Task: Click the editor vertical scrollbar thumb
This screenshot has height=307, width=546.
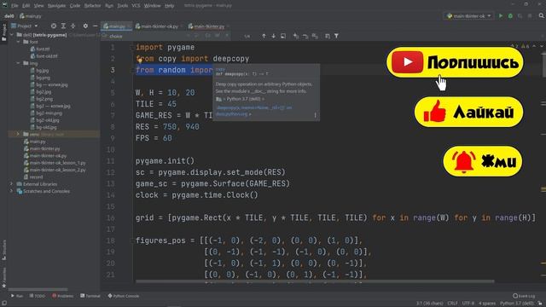Action: pyautogui.click(x=543, y=66)
